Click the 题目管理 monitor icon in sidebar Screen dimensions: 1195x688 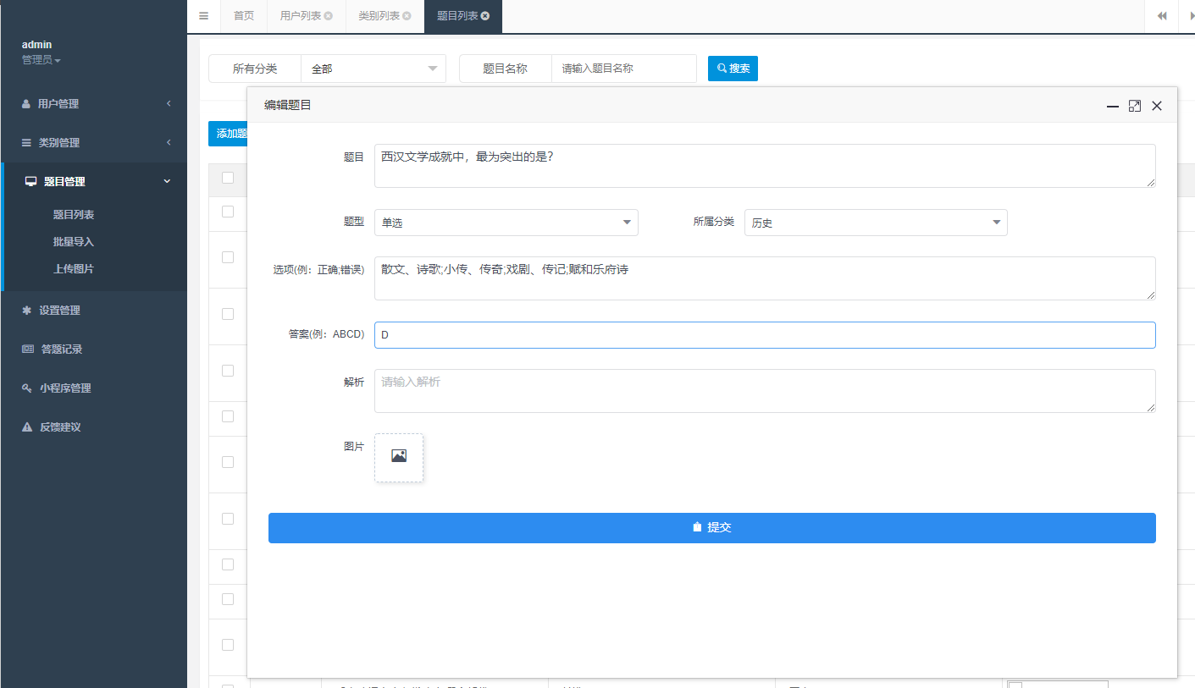[31, 181]
